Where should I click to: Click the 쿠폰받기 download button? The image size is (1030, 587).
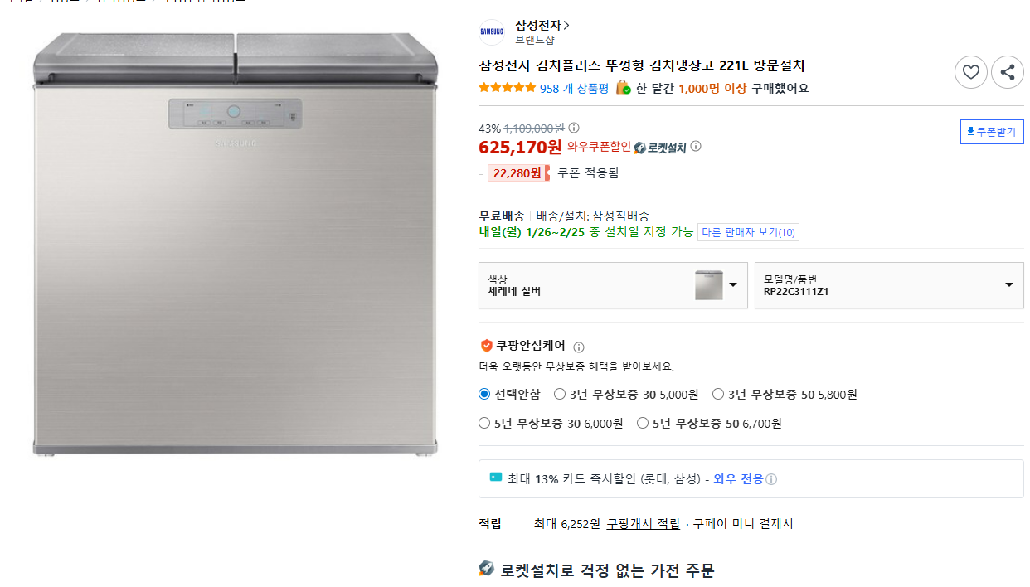click(992, 131)
